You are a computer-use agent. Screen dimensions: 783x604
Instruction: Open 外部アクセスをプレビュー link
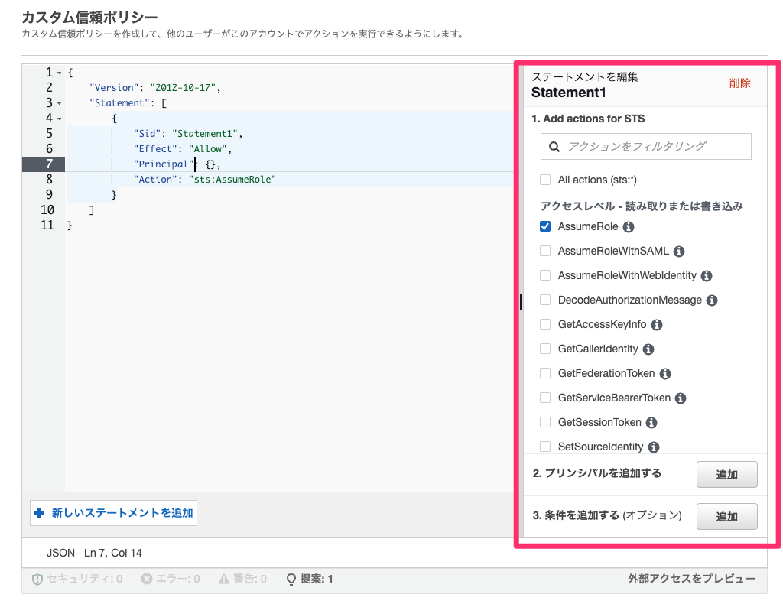point(691,579)
